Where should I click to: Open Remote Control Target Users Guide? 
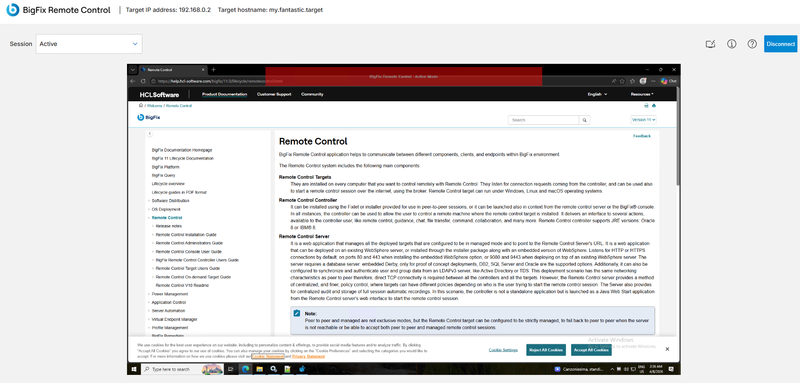point(188,269)
